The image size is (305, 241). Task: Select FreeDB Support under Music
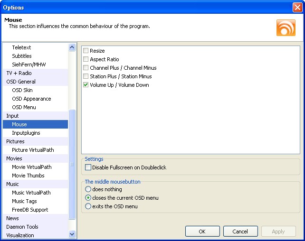click(x=30, y=210)
